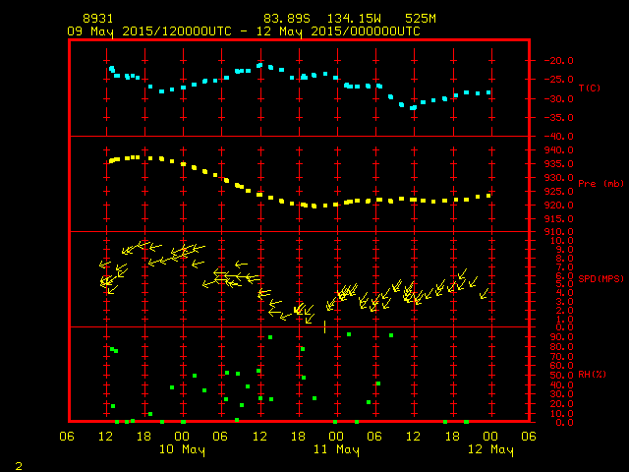Click the "RH(%)" humidity axis label
Viewport: 629px width, 472px height.
tap(592, 375)
